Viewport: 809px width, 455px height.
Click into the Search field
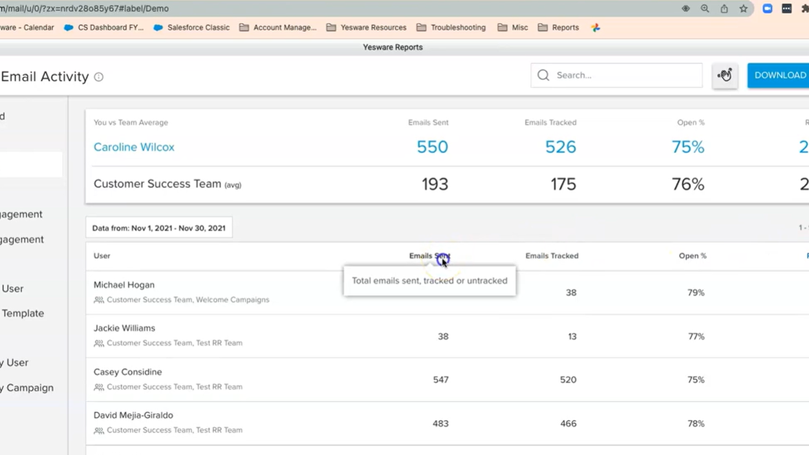click(616, 76)
